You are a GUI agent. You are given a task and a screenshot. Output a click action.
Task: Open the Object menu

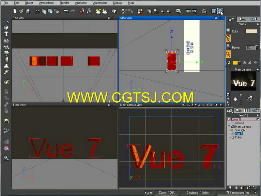29,3
